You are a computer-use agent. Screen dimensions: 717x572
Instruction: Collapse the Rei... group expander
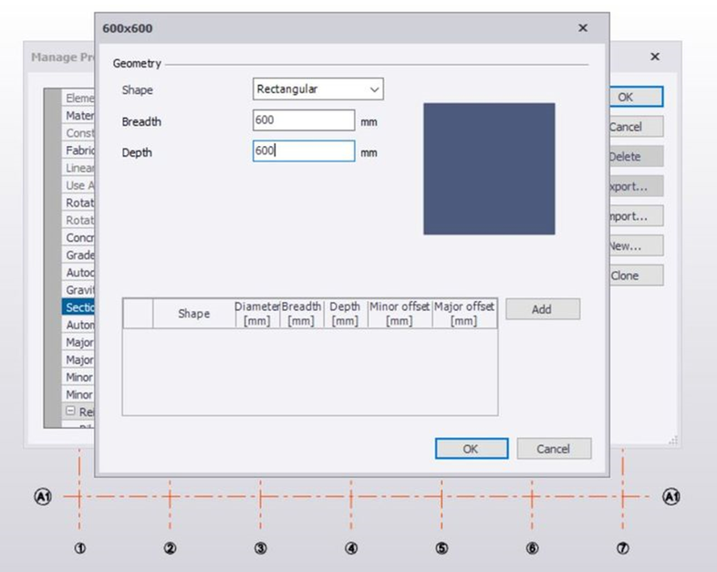coord(70,411)
